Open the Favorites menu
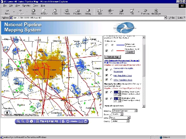 pyautogui.click(x=26, y=5)
